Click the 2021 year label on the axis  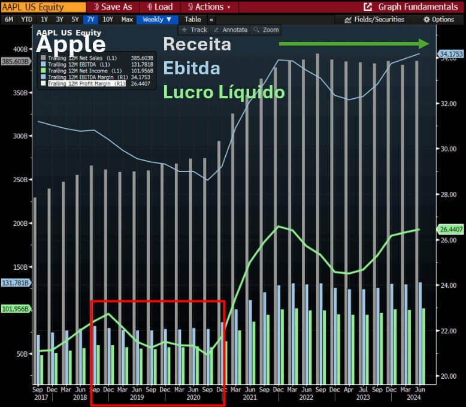click(250, 397)
